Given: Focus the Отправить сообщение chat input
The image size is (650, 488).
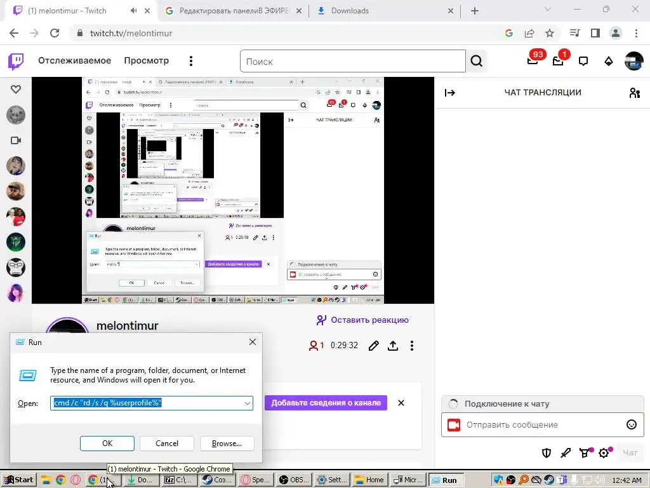Looking at the screenshot, I should pos(542,424).
